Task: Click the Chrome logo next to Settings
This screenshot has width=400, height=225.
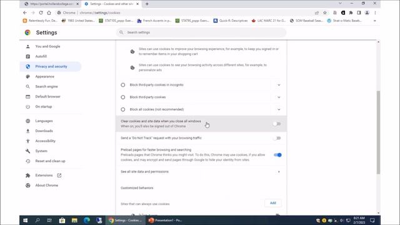Action: (27, 32)
